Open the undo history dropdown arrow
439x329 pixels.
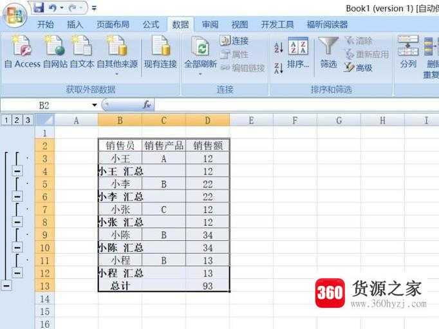pos(62,8)
